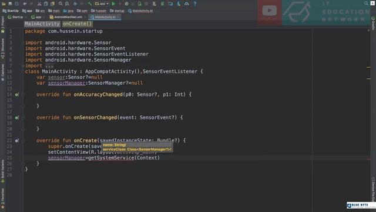Viewport: 376px width, 212px height.
Task: Navigate back with toolbar arrow icon
Action: tap(75, 4)
